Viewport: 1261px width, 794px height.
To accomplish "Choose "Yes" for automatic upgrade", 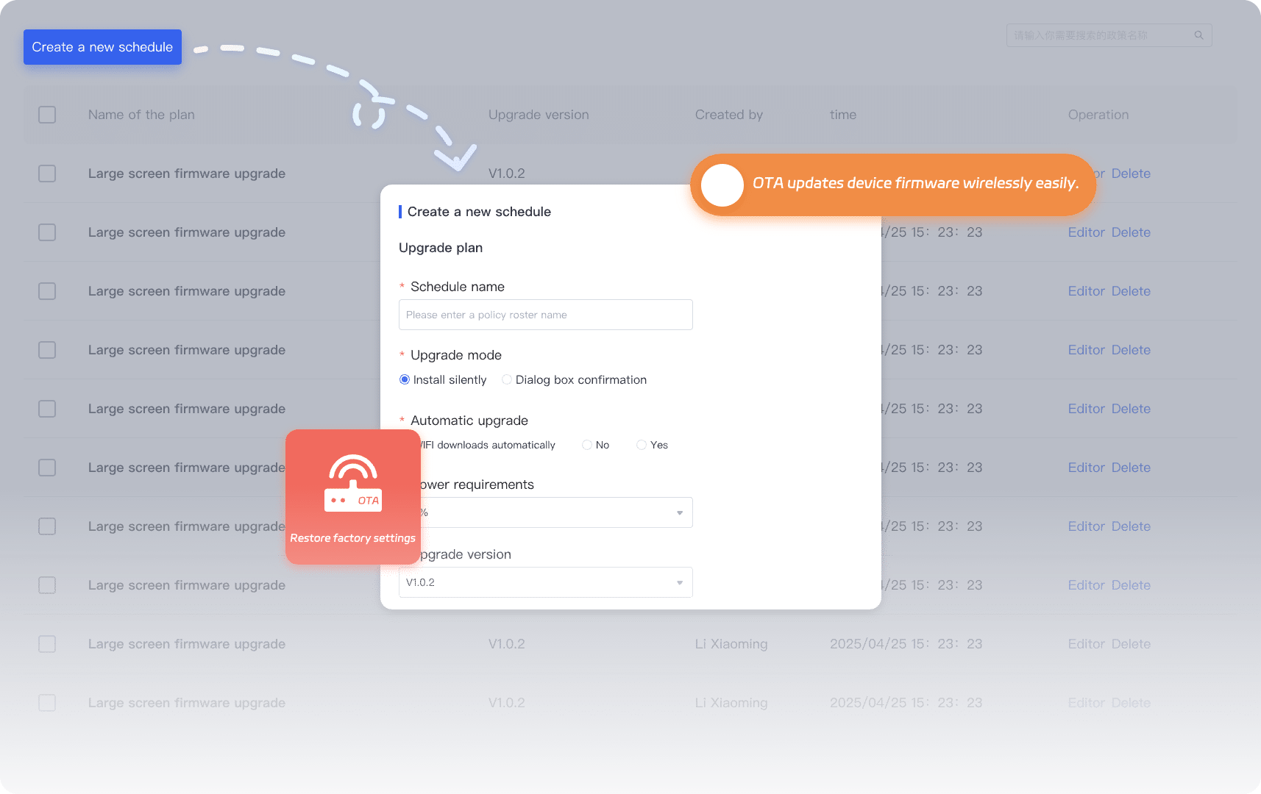I will 641,445.
